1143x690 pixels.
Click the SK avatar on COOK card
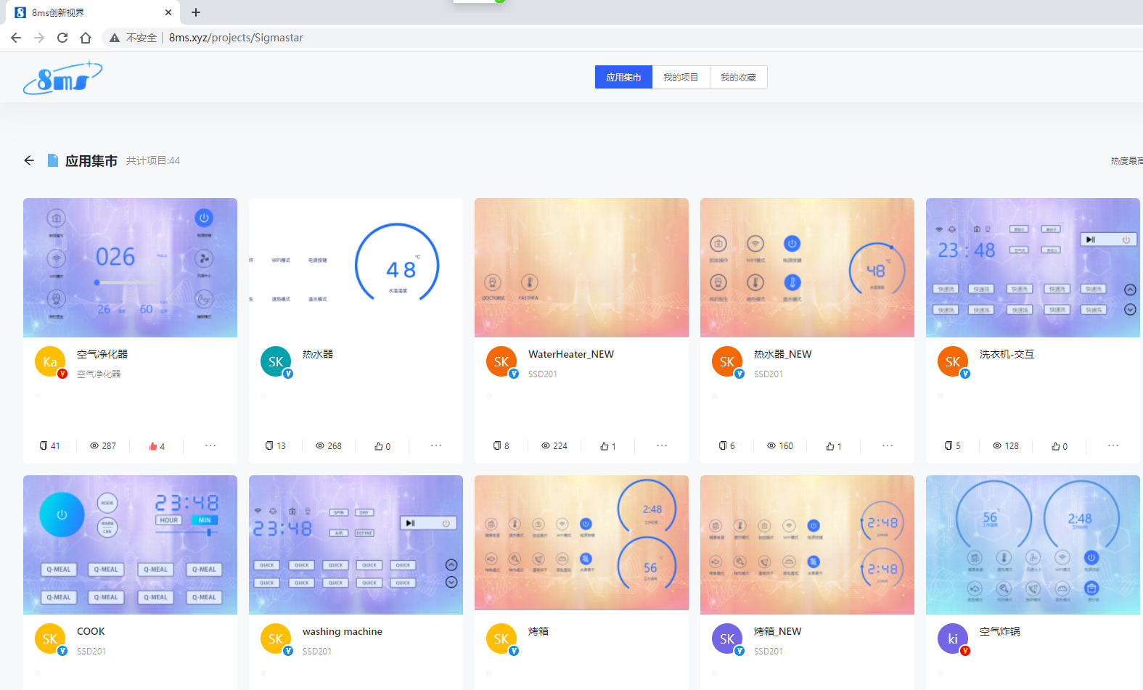click(x=50, y=638)
